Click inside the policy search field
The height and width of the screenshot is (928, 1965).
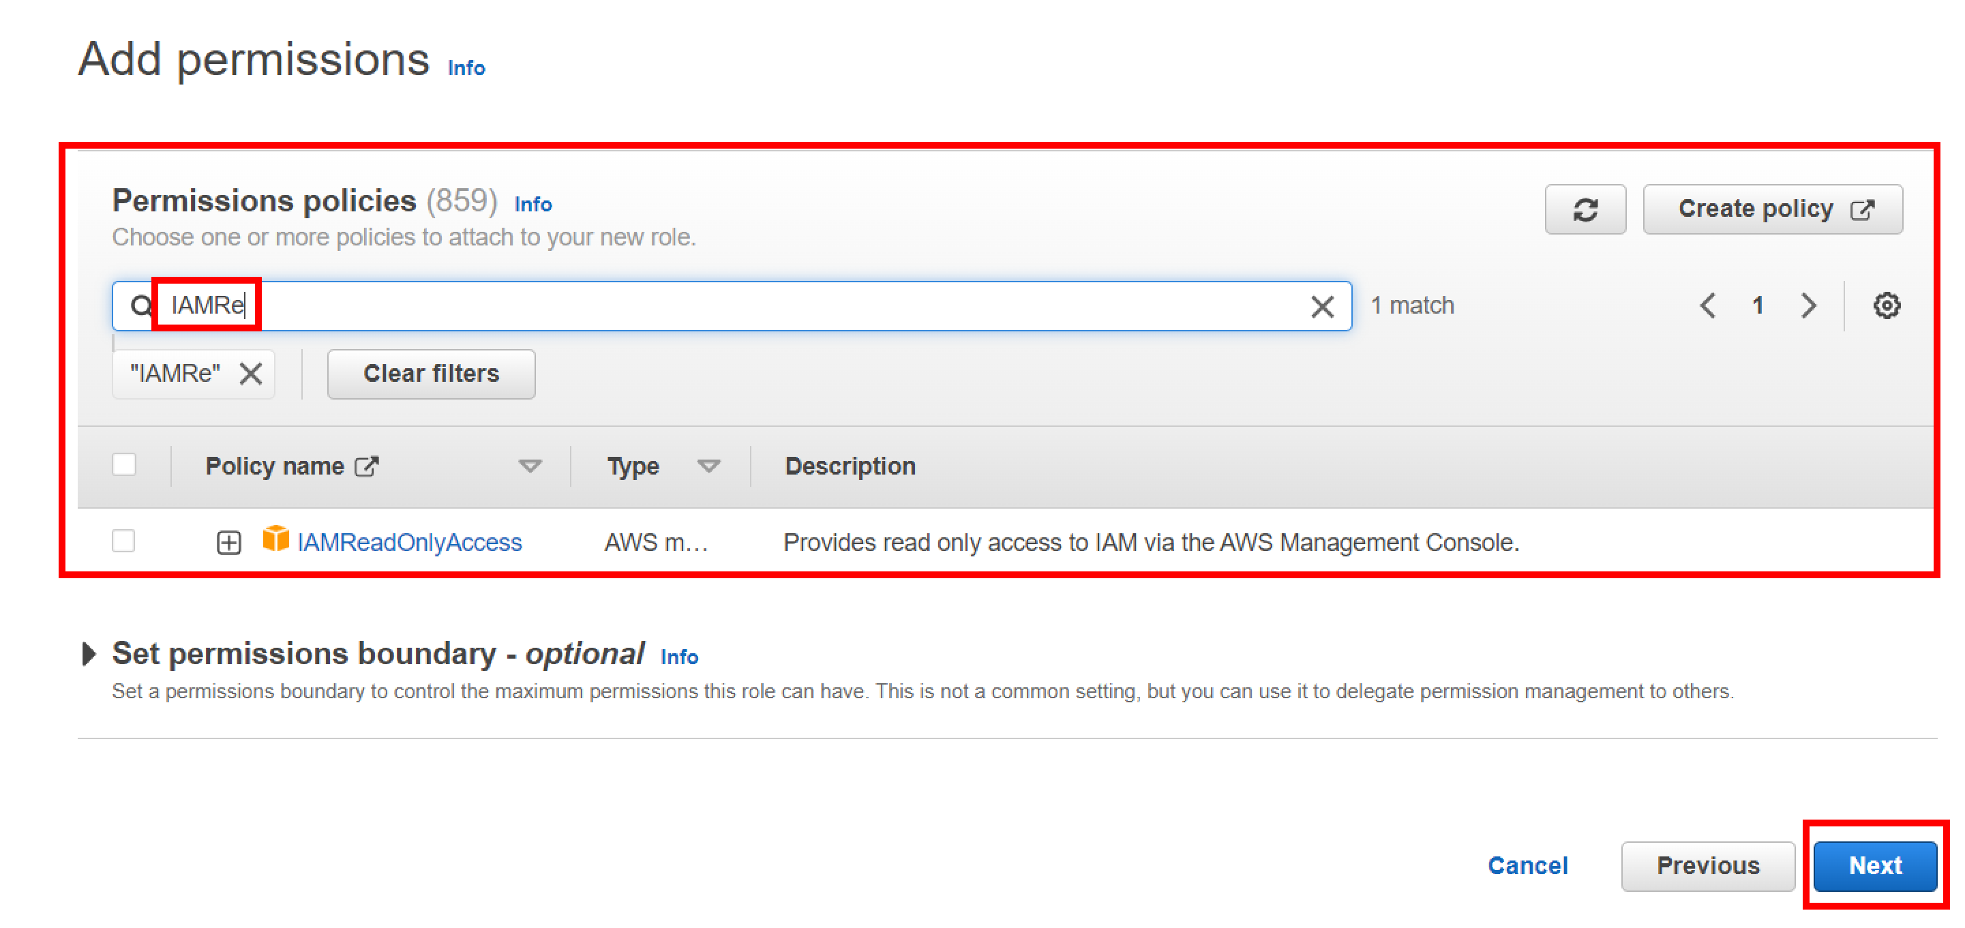pos(763,306)
